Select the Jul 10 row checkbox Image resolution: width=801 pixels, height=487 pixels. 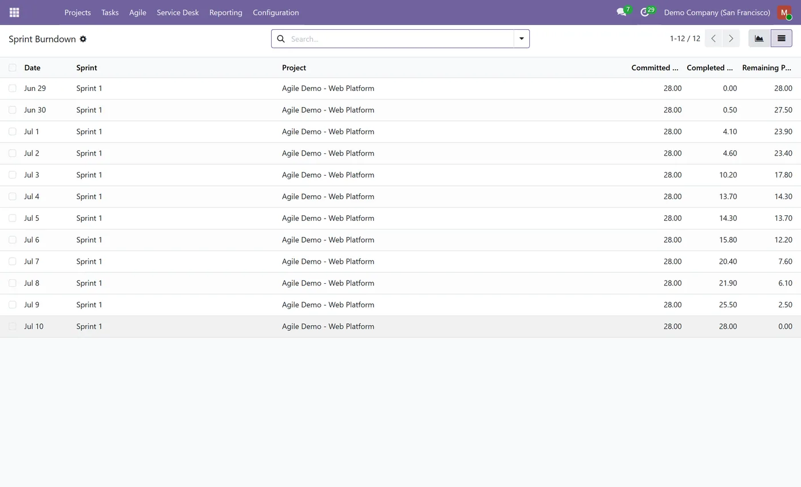pyautogui.click(x=13, y=326)
